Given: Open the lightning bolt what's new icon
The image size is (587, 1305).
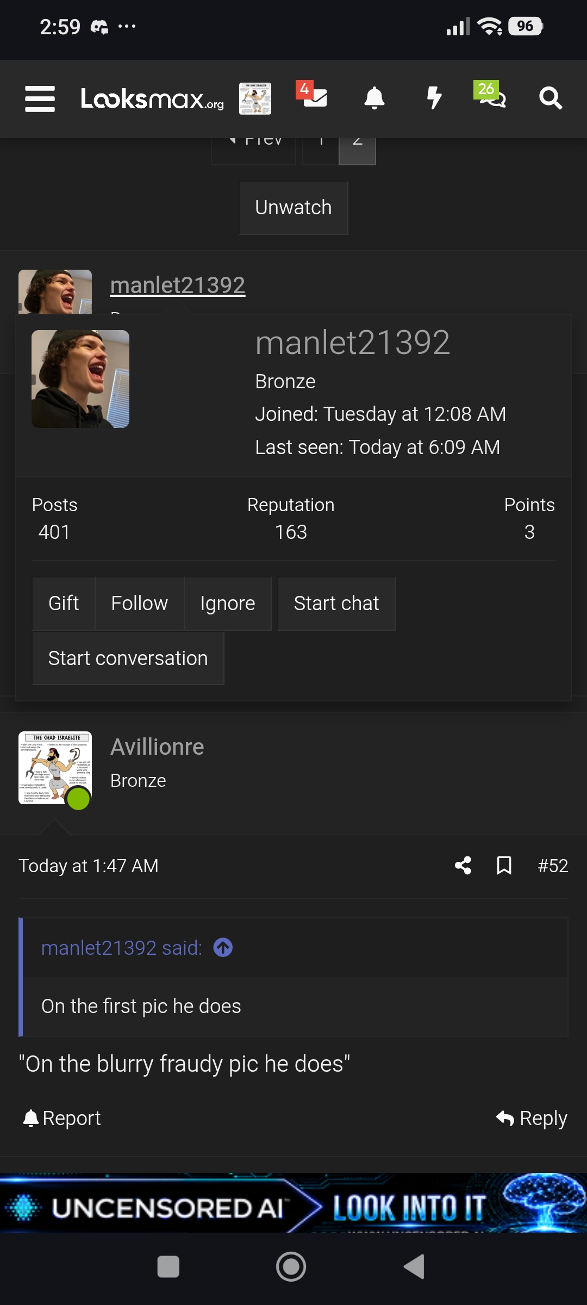Looking at the screenshot, I should 434,98.
